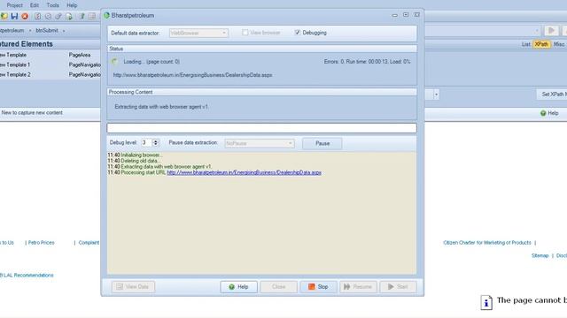Viewport: 567px width, 318px height.
Task: Click the dialog's Help button
Action: tap(238, 286)
